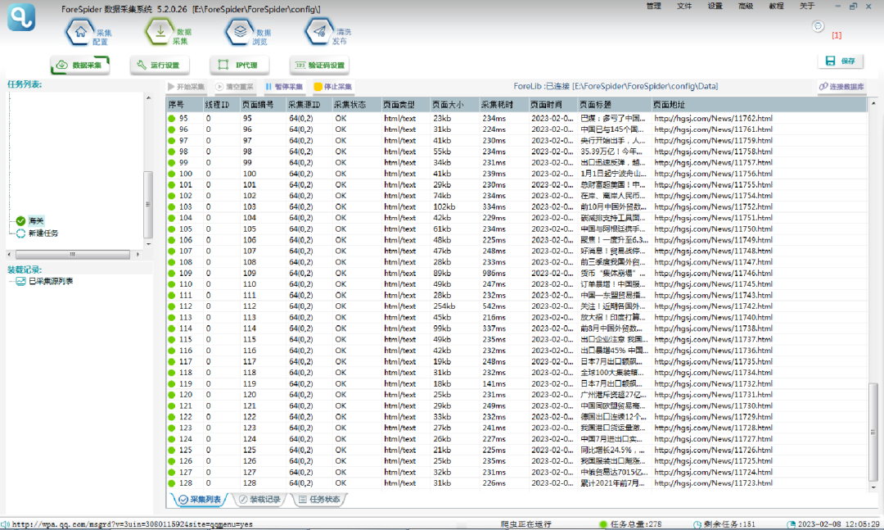884x530 pixels.
Task: Click the task list scroll up arrow
Action: pos(148,98)
